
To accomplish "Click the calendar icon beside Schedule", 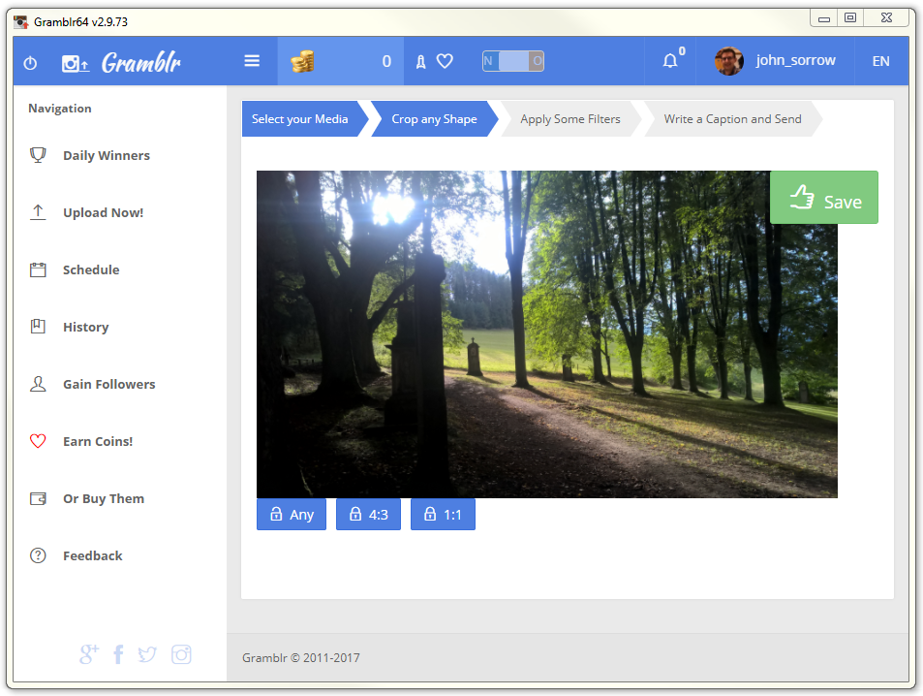I will click(x=38, y=269).
